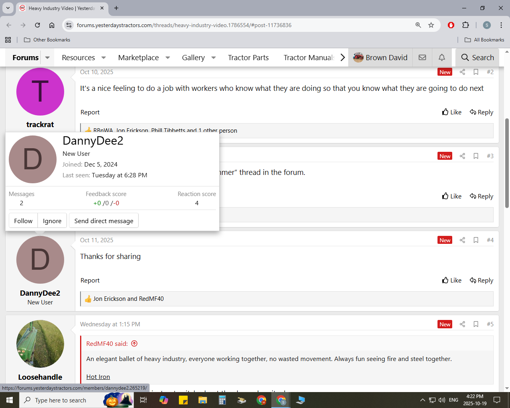Open a new browser tab
This screenshot has height=408, width=510.
pyautogui.click(x=116, y=8)
